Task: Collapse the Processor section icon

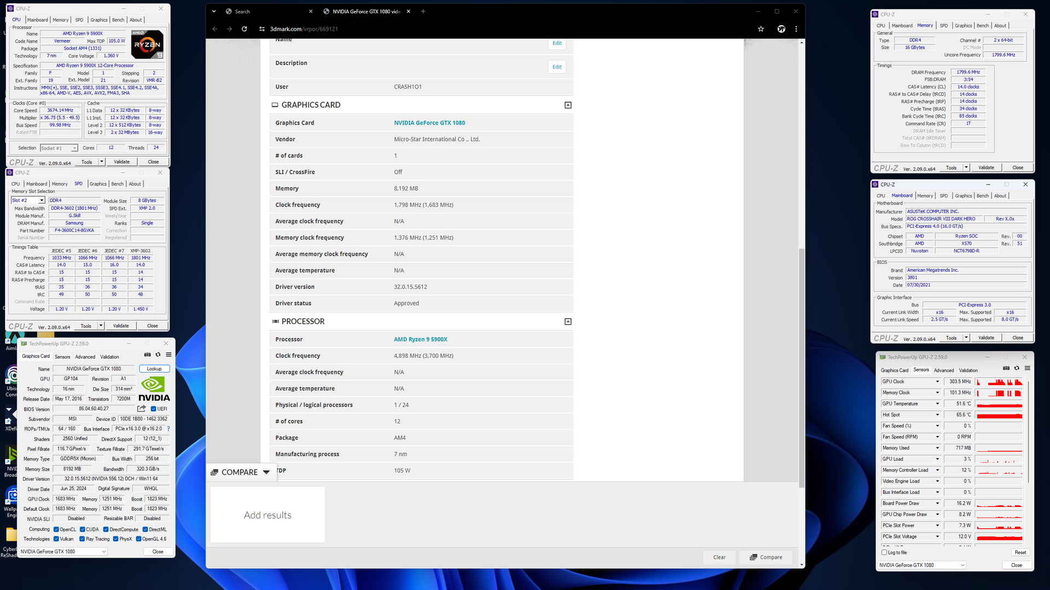Action: coord(568,322)
